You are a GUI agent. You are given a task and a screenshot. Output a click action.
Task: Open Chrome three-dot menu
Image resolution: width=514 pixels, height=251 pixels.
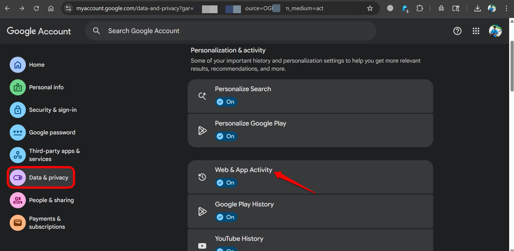point(506,8)
